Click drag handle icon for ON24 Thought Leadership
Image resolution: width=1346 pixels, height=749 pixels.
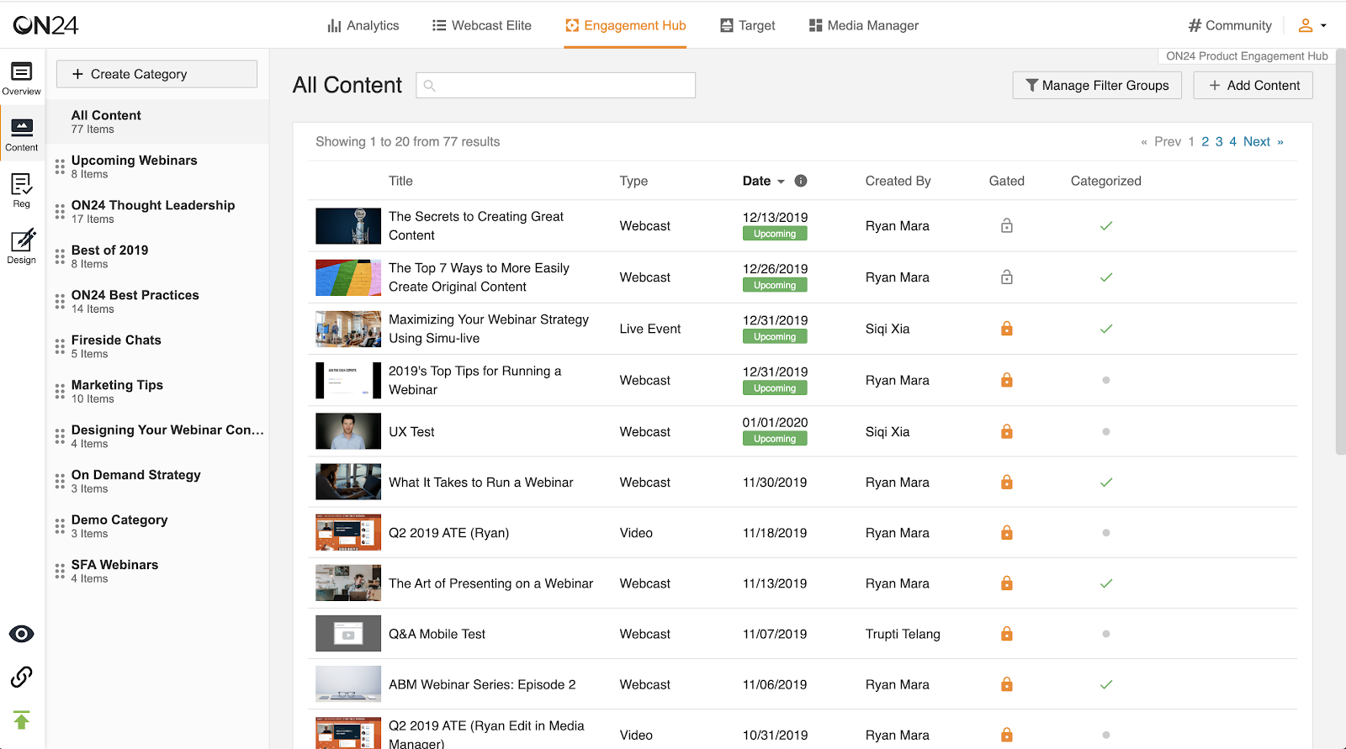pos(60,212)
